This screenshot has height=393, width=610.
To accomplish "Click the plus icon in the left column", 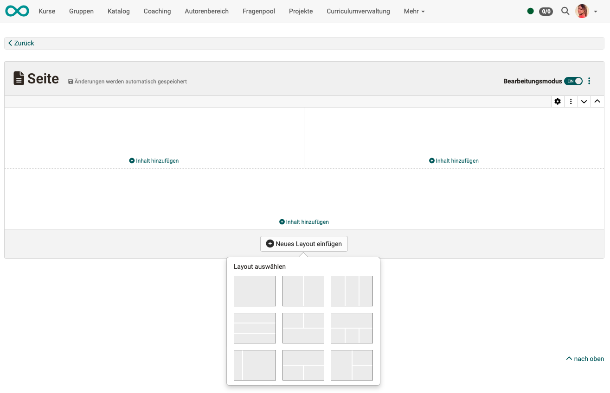I will [131, 160].
